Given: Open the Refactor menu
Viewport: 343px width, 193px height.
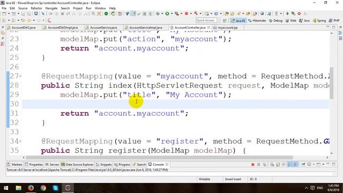Looking at the screenshot, I should [x=36, y=9].
